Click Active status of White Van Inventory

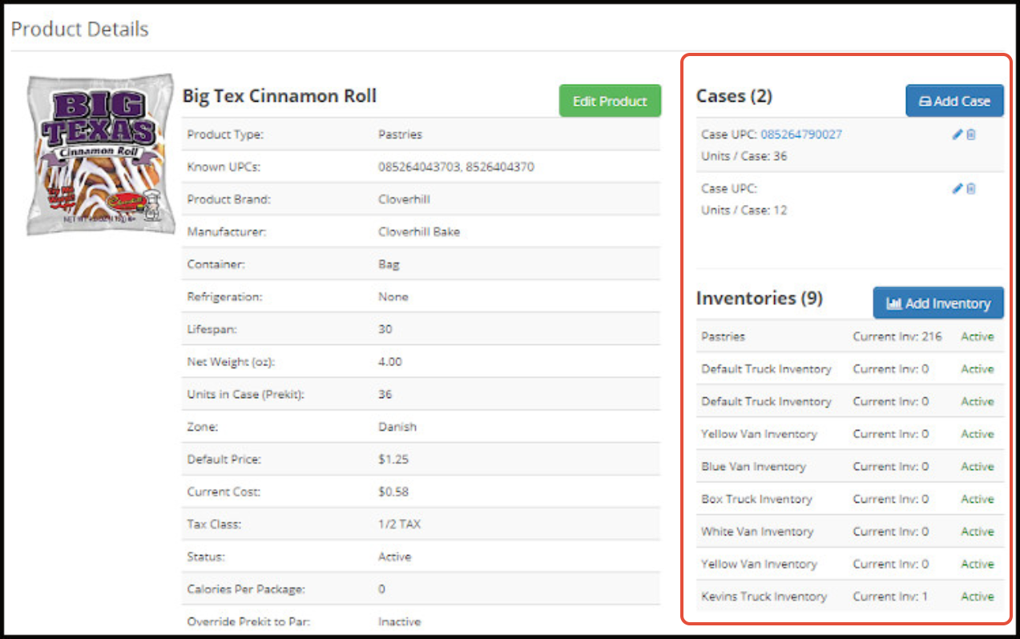tap(978, 531)
